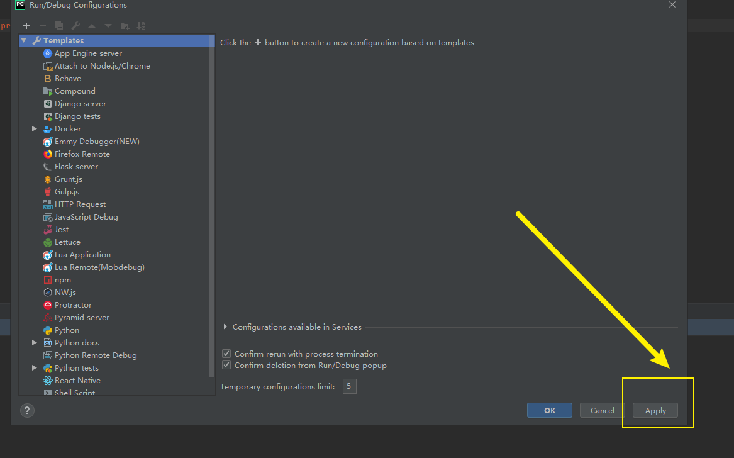Click the temporary configurations limit field
The height and width of the screenshot is (458, 734).
point(349,386)
